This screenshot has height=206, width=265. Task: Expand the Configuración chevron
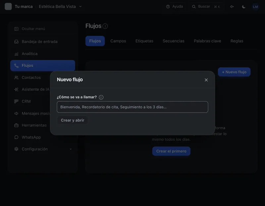coord(71,149)
